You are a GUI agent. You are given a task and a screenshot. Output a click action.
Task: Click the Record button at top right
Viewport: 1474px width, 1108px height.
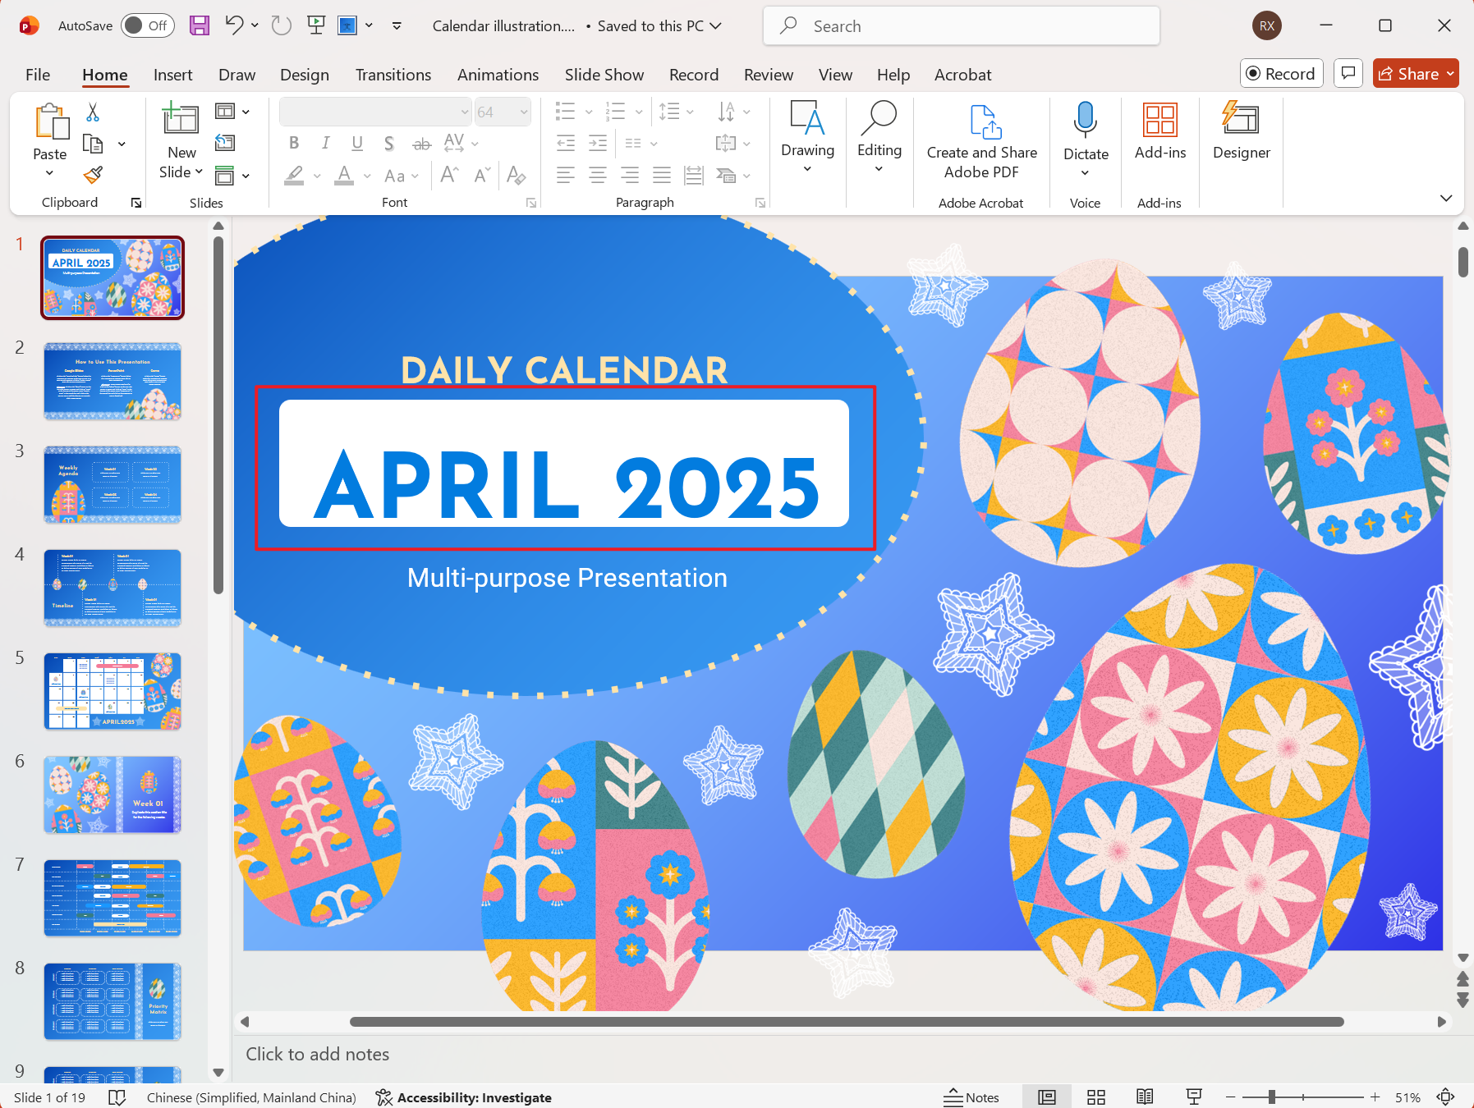coord(1281,74)
